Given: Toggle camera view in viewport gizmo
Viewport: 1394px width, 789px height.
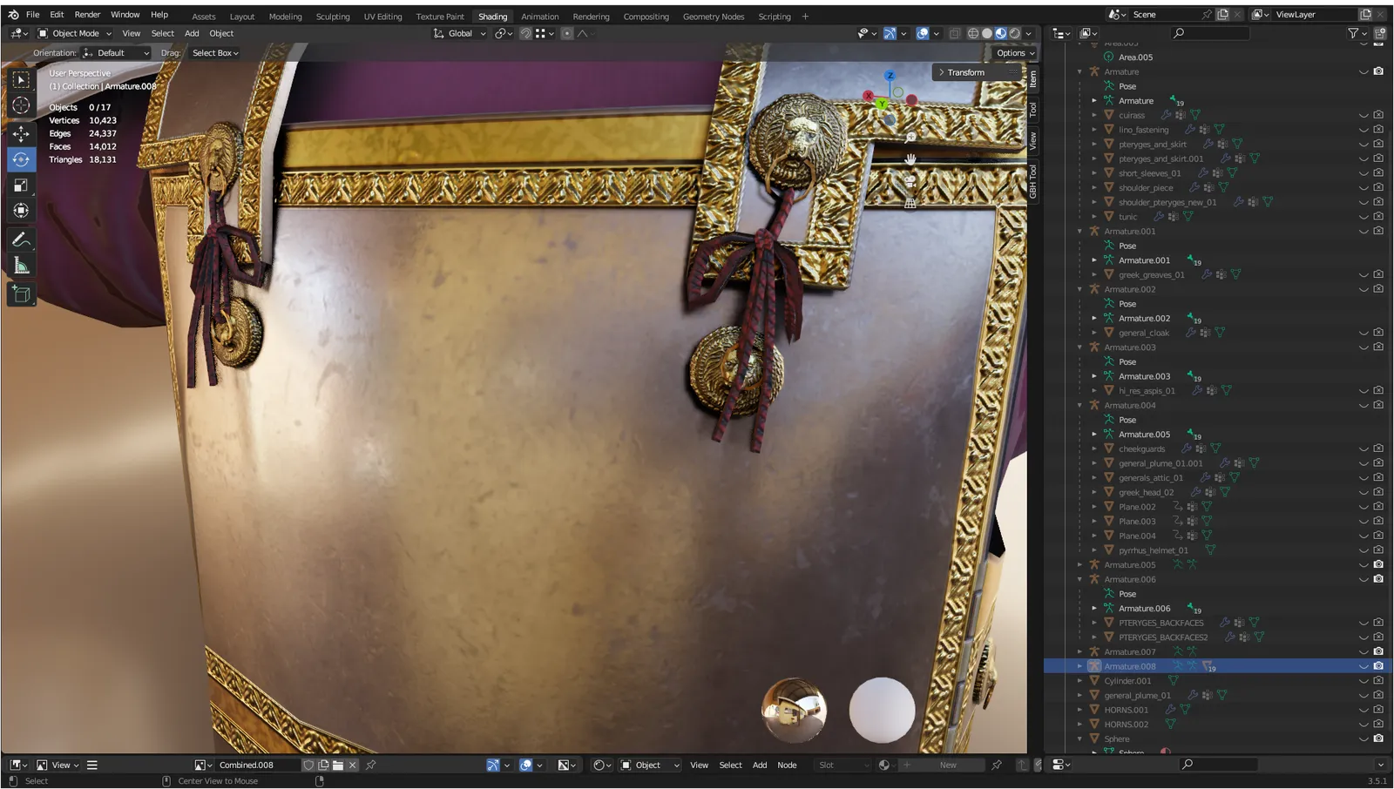Looking at the screenshot, I should [910, 181].
